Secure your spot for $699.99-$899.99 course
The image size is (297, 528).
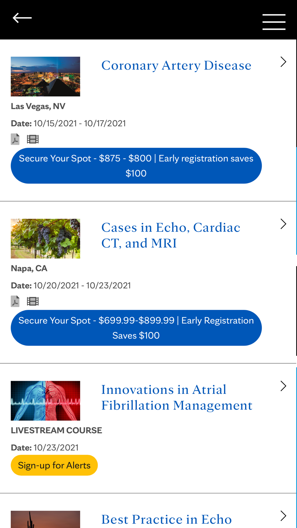coord(136,328)
